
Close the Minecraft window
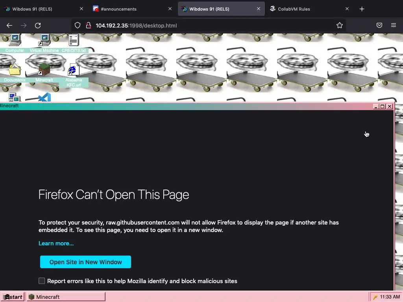[390, 106]
